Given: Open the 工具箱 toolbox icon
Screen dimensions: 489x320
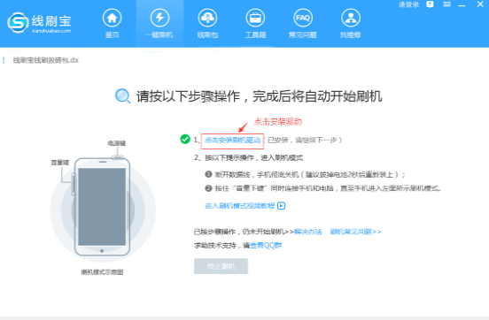Looking at the screenshot, I should coord(255,18).
